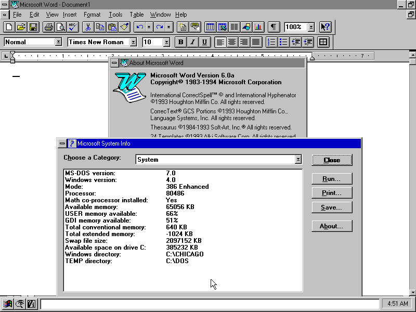Close the Microsoft System Info dialog
Image resolution: width=416 pixels, height=312 pixels.
[x=332, y=160]
